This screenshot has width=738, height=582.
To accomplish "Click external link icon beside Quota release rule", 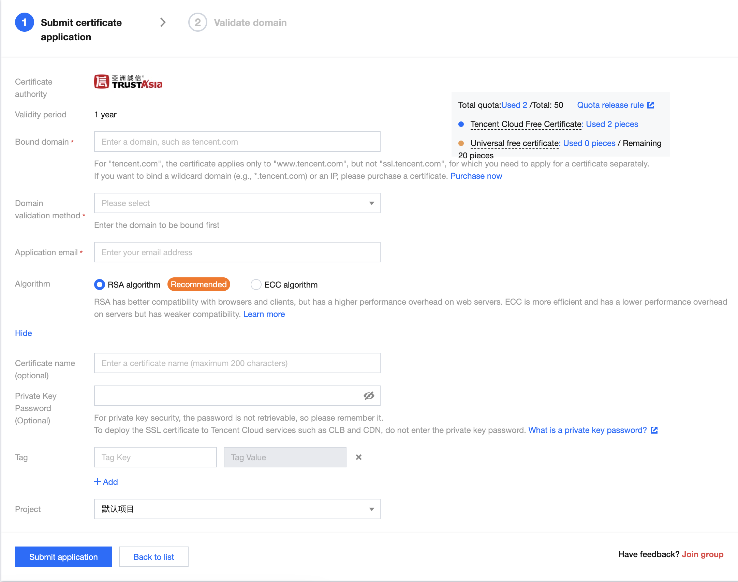I will [651, 105].
